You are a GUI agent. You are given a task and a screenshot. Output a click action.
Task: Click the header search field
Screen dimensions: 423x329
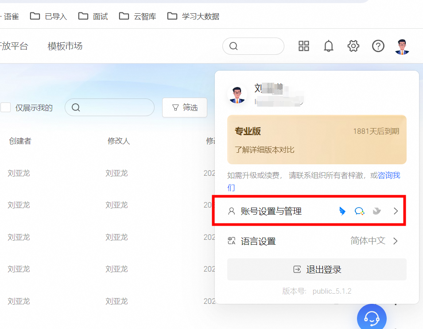point(253,46)
